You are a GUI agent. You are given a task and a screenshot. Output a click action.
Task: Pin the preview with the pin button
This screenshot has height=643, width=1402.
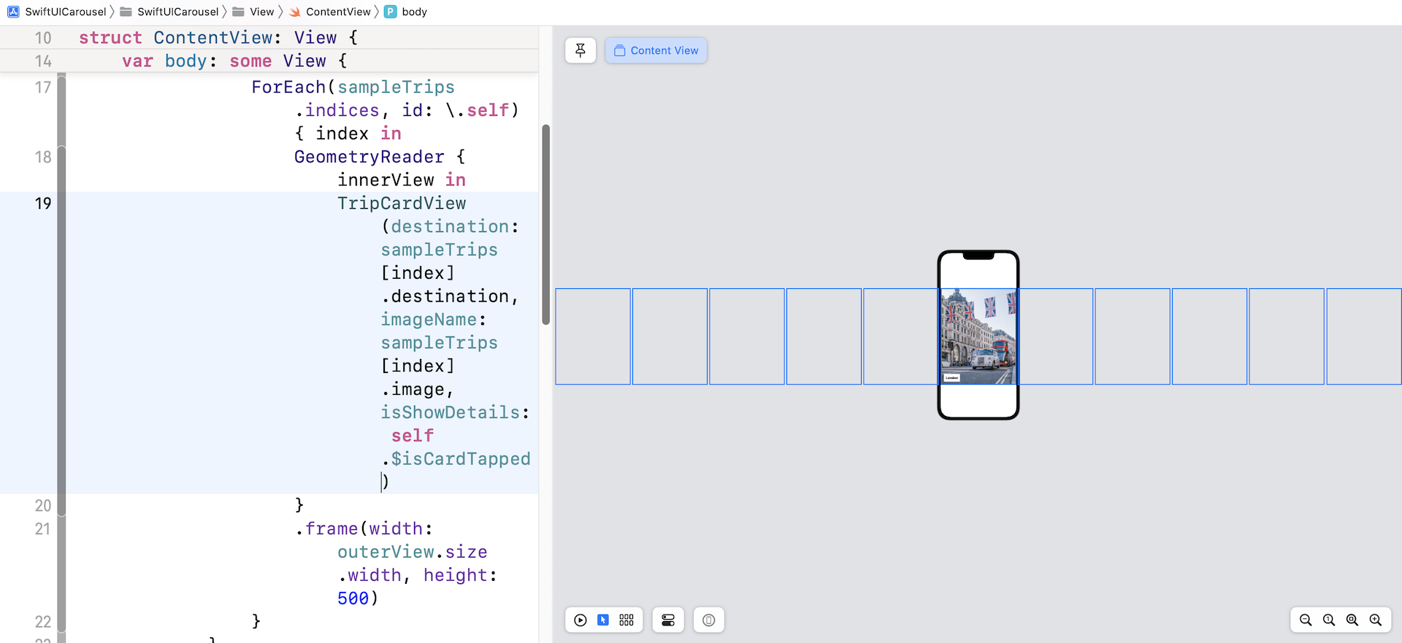tap(581, 50)
